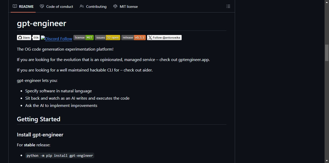Click the scrollbar up arrow

[x=327, y=2]
